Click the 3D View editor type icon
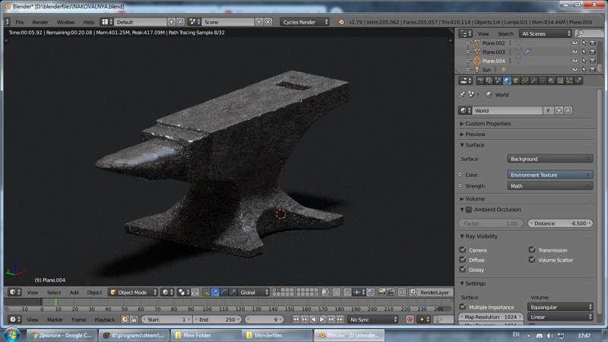The image size is (608, 342). 14,292
